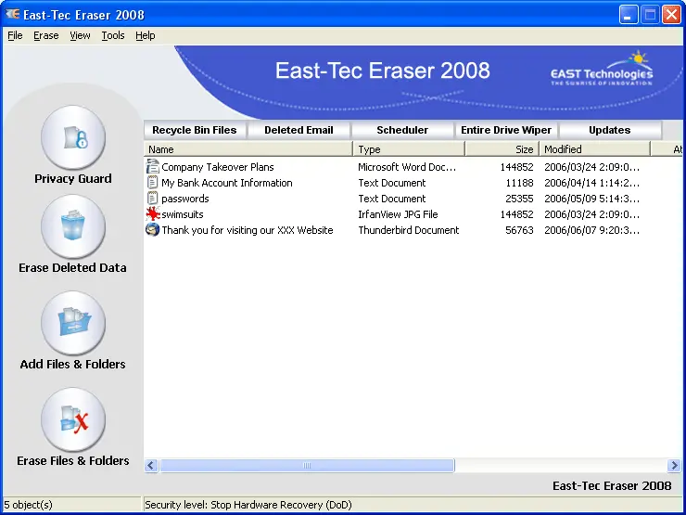Select the file name 'My Bank Account Information'
The width and height of the screenshot is (686, 515).
coord(226,183)
